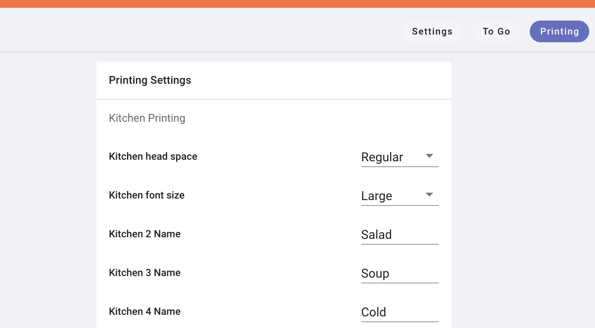Edit the Kitchen 4 Name field Cold
The height and width of the screenshot is (328, 595).
tap(400, 312)
